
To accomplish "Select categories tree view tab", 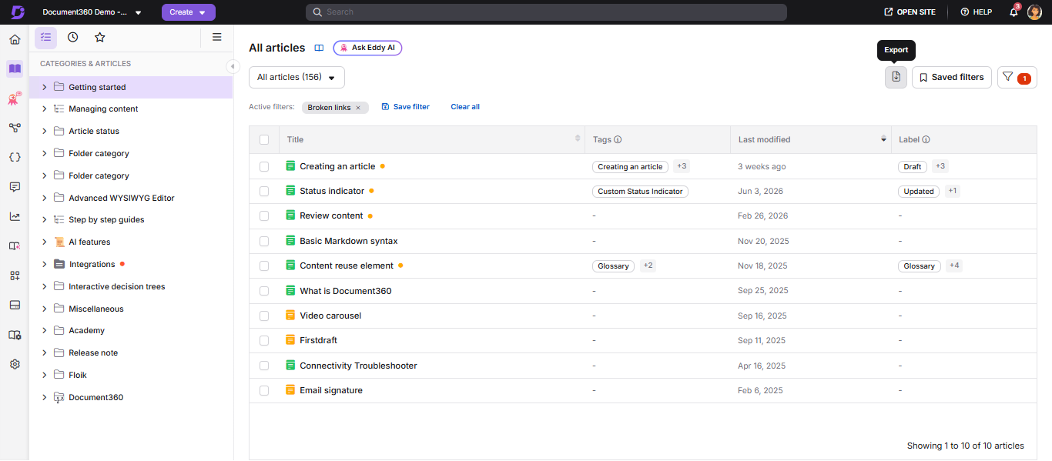I will coord(45,37).
